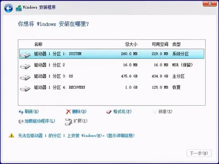Screen dimensions: 219x164
Task: Format partition using 格式化(F) link
Action: [122, 112]
